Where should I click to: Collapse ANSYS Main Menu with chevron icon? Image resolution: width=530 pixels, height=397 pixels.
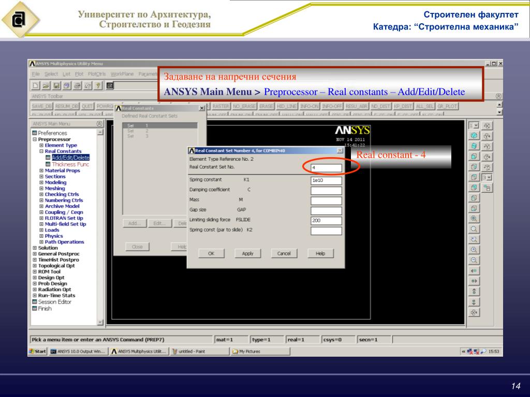[x=99, y=124]
